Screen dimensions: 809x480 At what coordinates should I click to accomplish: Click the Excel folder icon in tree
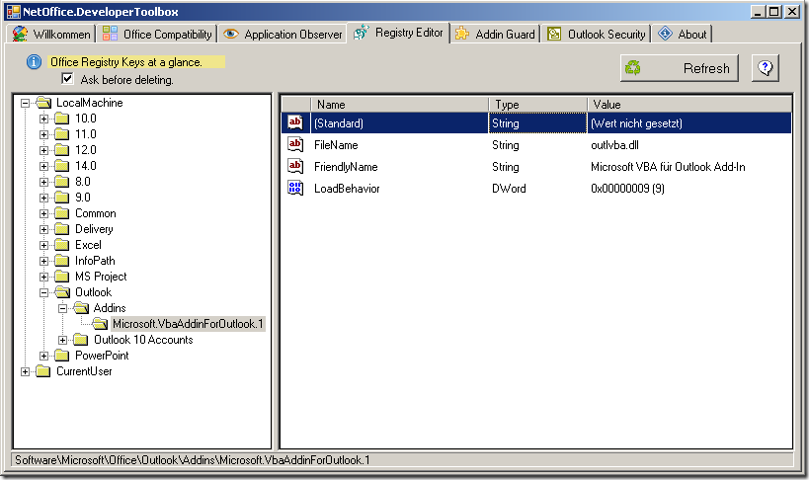click(62, 245)
